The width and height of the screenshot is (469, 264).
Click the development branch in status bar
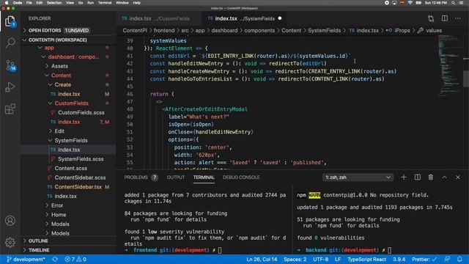pyautogui.click(x=26, y=259)
